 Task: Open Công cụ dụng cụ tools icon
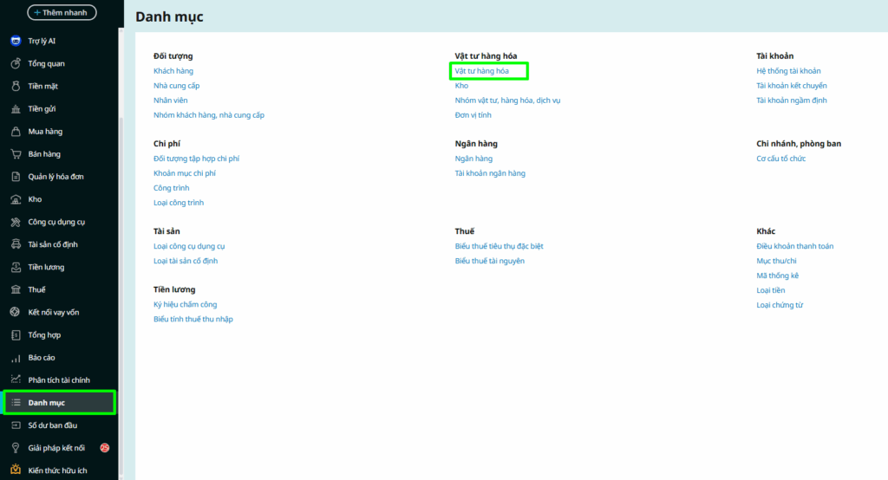(x=15, y=222)
